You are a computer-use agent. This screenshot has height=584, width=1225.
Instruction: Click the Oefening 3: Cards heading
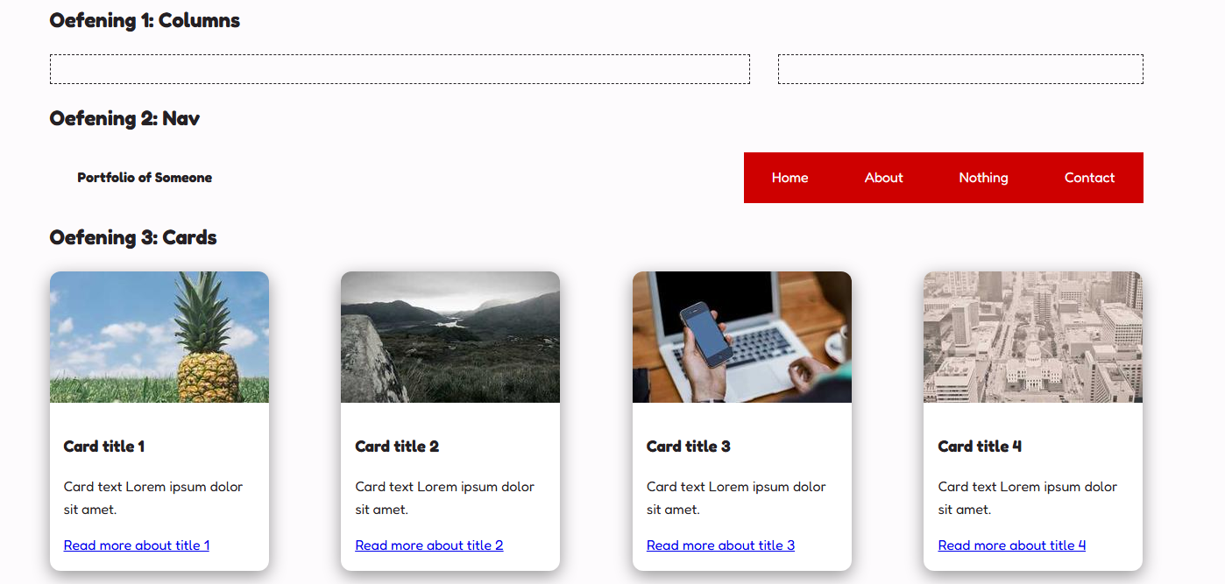(x=133, y=237)
